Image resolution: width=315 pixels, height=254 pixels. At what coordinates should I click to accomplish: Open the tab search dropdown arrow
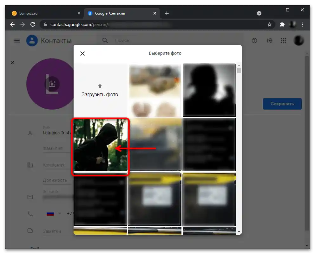(x=259, y=13)
